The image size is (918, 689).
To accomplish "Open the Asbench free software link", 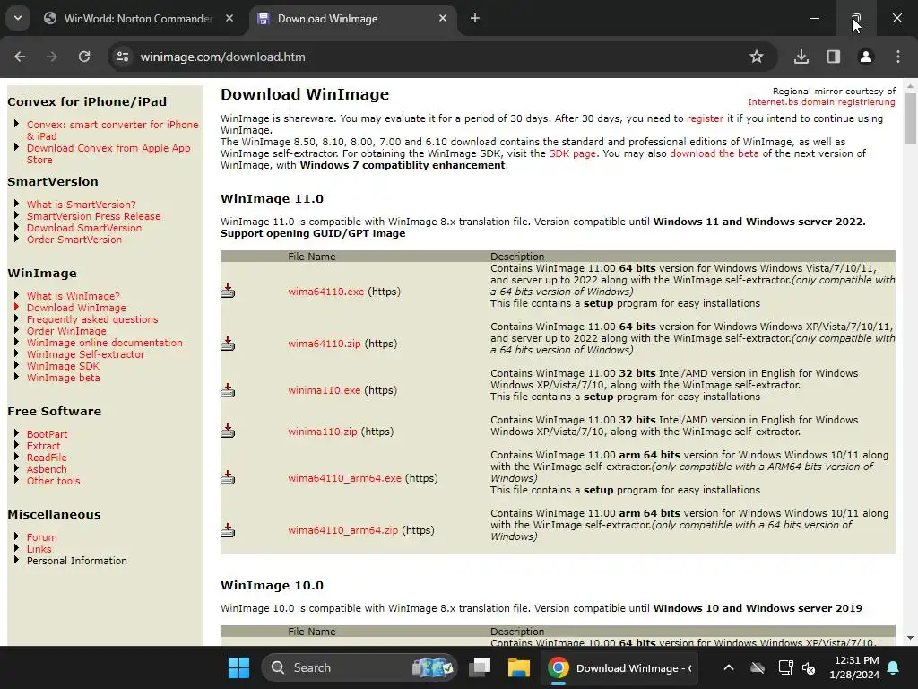I will (x=47, y=469).
